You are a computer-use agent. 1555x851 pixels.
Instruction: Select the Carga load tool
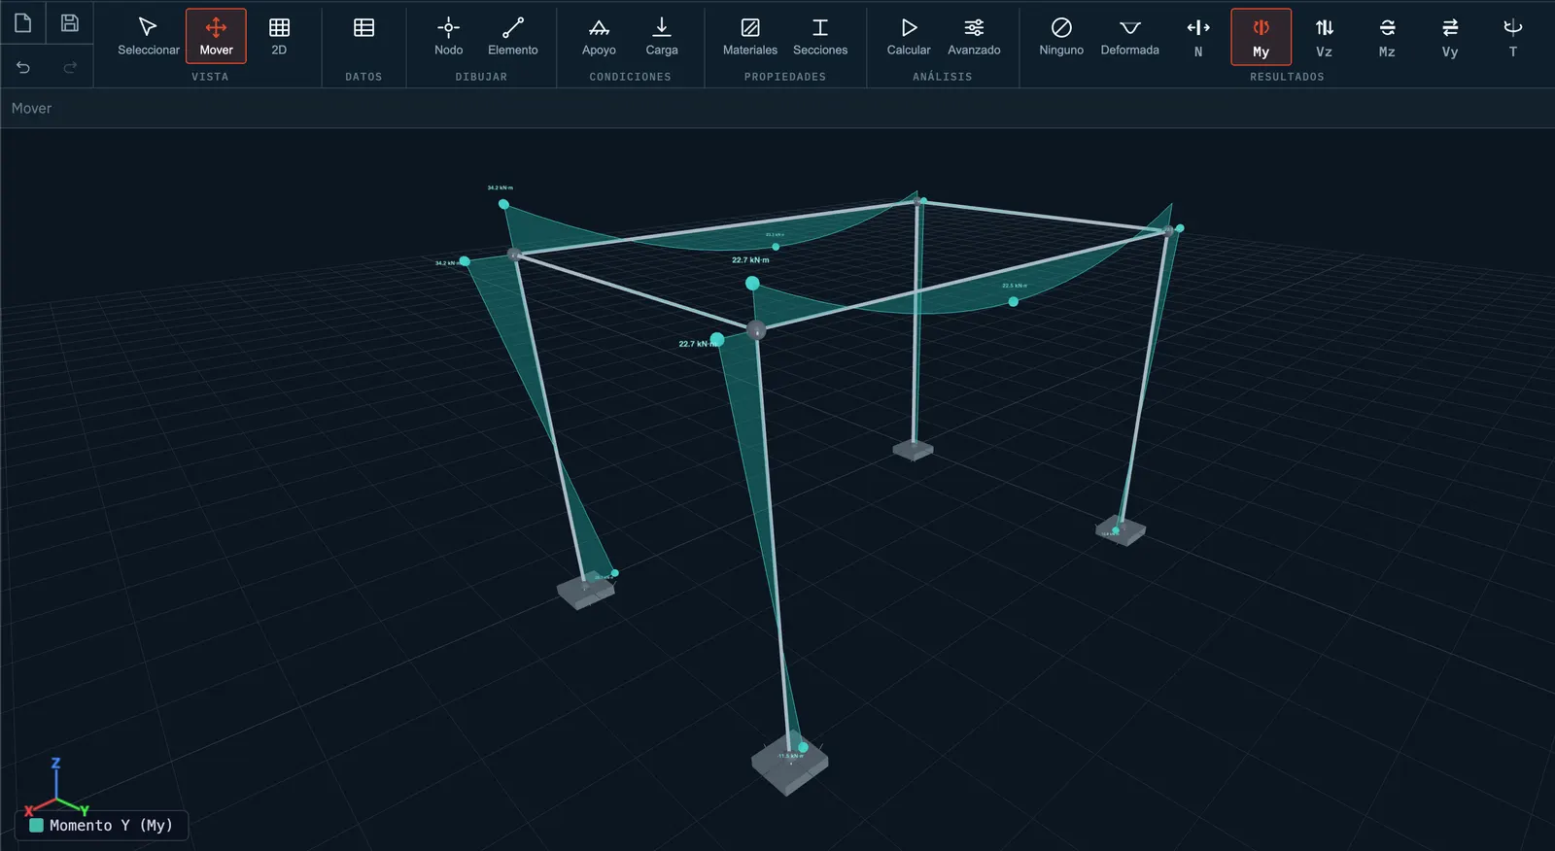point(661,36)
